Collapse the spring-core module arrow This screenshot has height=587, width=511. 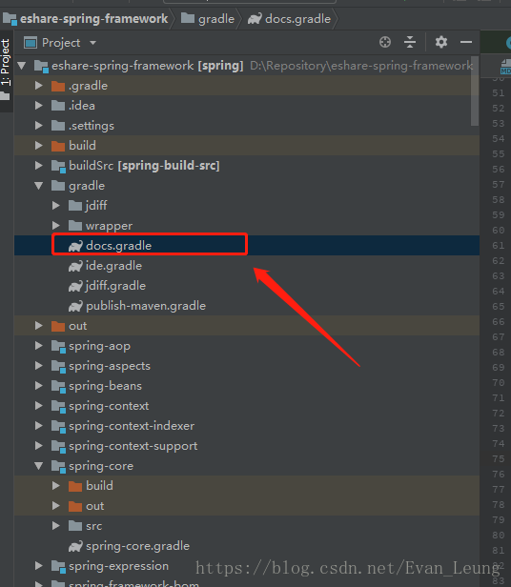(x=38, y=466)
